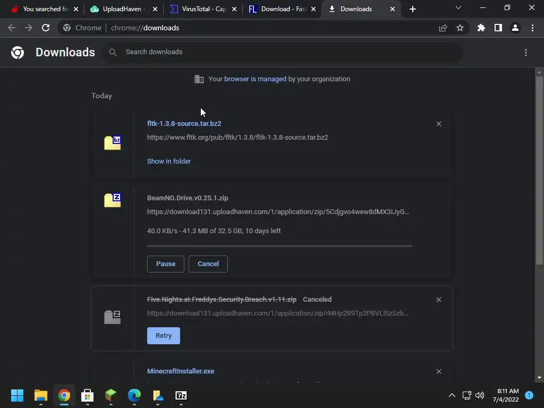Image resolution: width=544 pixels, height=408 pixels.
Task: Click the grayed-out Five Nights zip icon
Action: 113,317
